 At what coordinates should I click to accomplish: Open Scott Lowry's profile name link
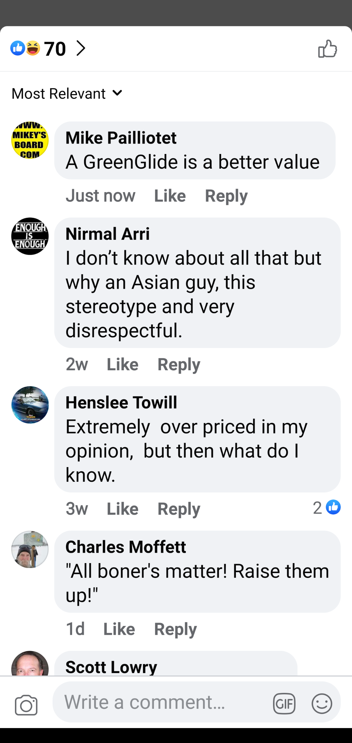tap(111, 667)
